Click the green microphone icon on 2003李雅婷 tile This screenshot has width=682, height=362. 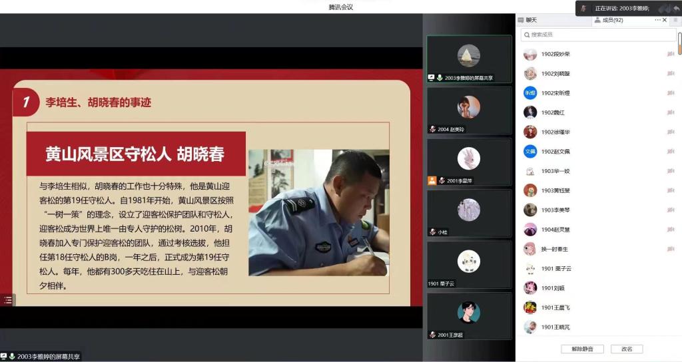(440, 78)
